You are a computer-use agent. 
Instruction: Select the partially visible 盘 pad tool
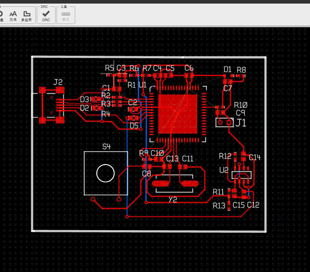[1, 16]
